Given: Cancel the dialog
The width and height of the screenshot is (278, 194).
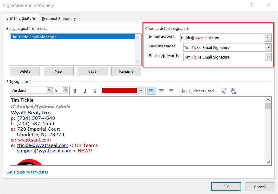Looking at the screenshot, I should (260, 187).
